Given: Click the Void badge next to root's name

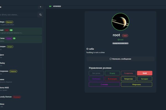Looking at the screenshot, I should (125, 35).
